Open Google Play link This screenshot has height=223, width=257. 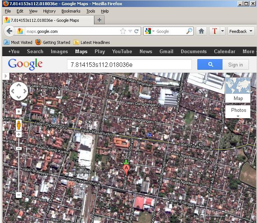[x=100, y=51]
